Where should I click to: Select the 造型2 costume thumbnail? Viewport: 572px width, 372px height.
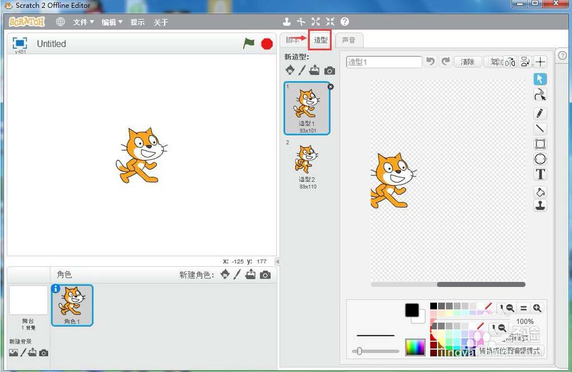307,164
